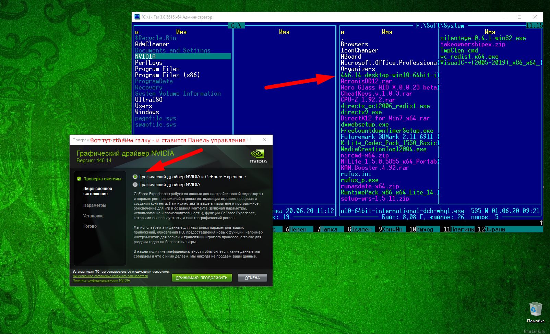550x334 pixels.
Task: Select NVIDIA driver and GeForce Experience option
Action: tap(135, 177)
